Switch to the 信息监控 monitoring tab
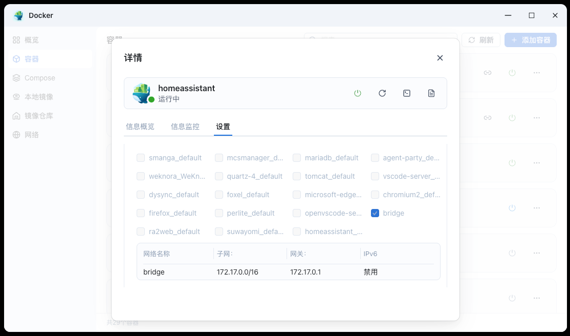The width and height of the screenshot is (570, 336). (x=185, y=126)
